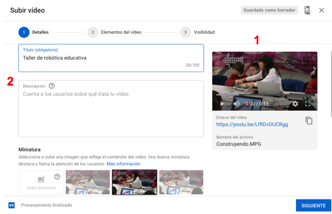
Task: Go to step 1 Detalles
Action: tap(33, 32)
